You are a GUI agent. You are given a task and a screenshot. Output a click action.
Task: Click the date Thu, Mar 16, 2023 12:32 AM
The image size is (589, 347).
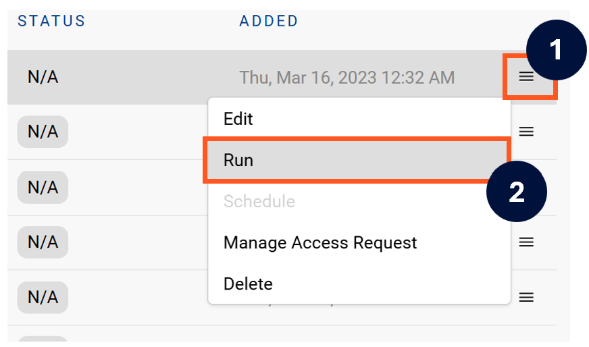pyautogui.click(x=347, y=78)
